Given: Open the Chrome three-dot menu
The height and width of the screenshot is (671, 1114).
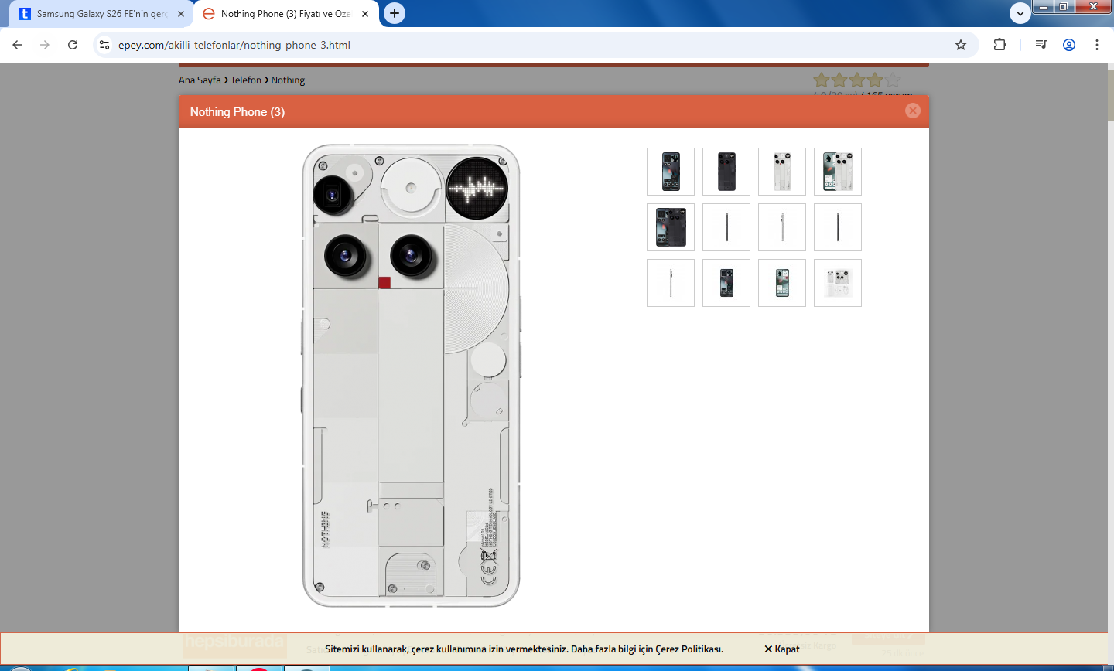Looking at the screenshot, I should (1097, 45).
